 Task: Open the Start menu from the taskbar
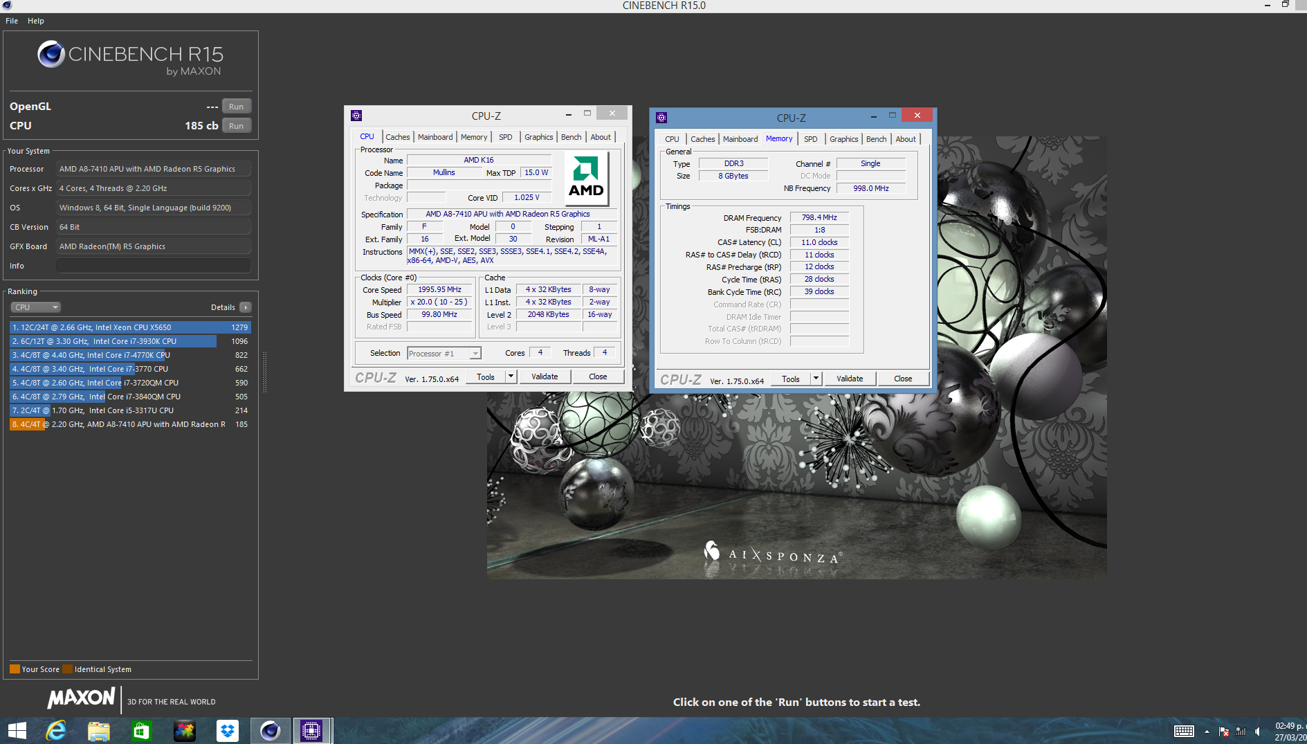click(x=17, y=731)
